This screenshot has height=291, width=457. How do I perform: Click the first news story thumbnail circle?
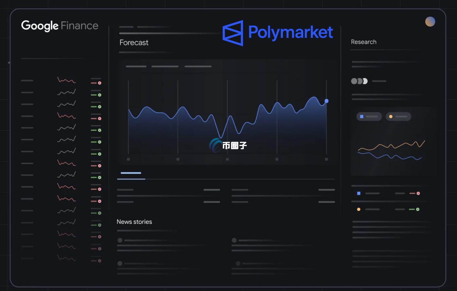pos(120,240)
